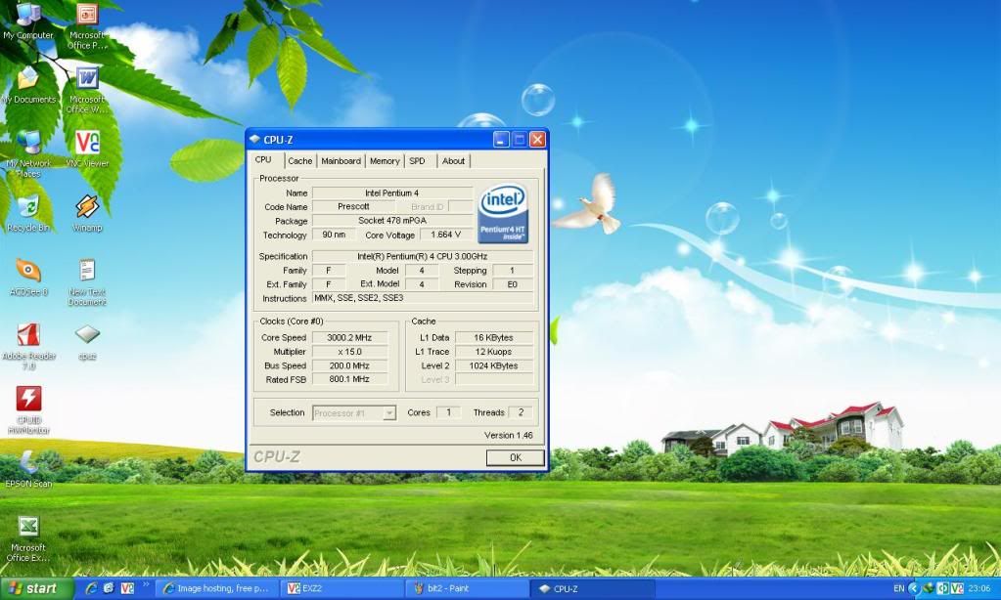Viewport: 1001px width, 600px height.
Task: Click the CPU-Z taskbar button
Action: 592,588
